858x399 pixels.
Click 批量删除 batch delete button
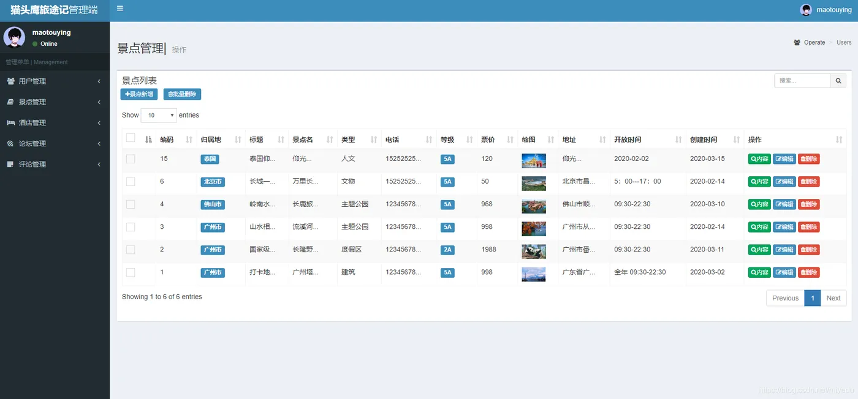coord(182,94)
